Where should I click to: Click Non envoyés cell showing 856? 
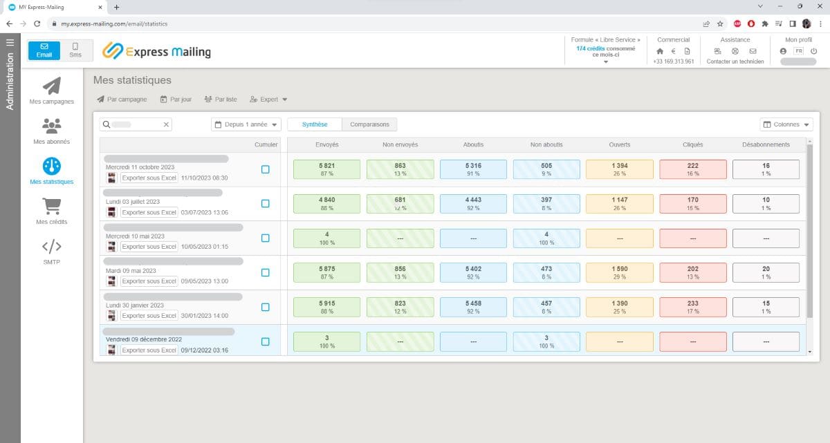(x=400, y=272)
